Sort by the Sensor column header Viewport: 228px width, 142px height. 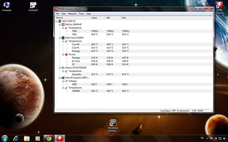(x=72, y=18)
